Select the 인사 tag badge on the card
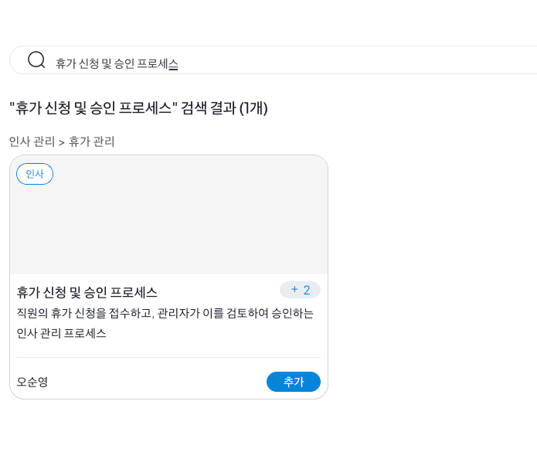This screenshot has width=537, height=466. 35,174
